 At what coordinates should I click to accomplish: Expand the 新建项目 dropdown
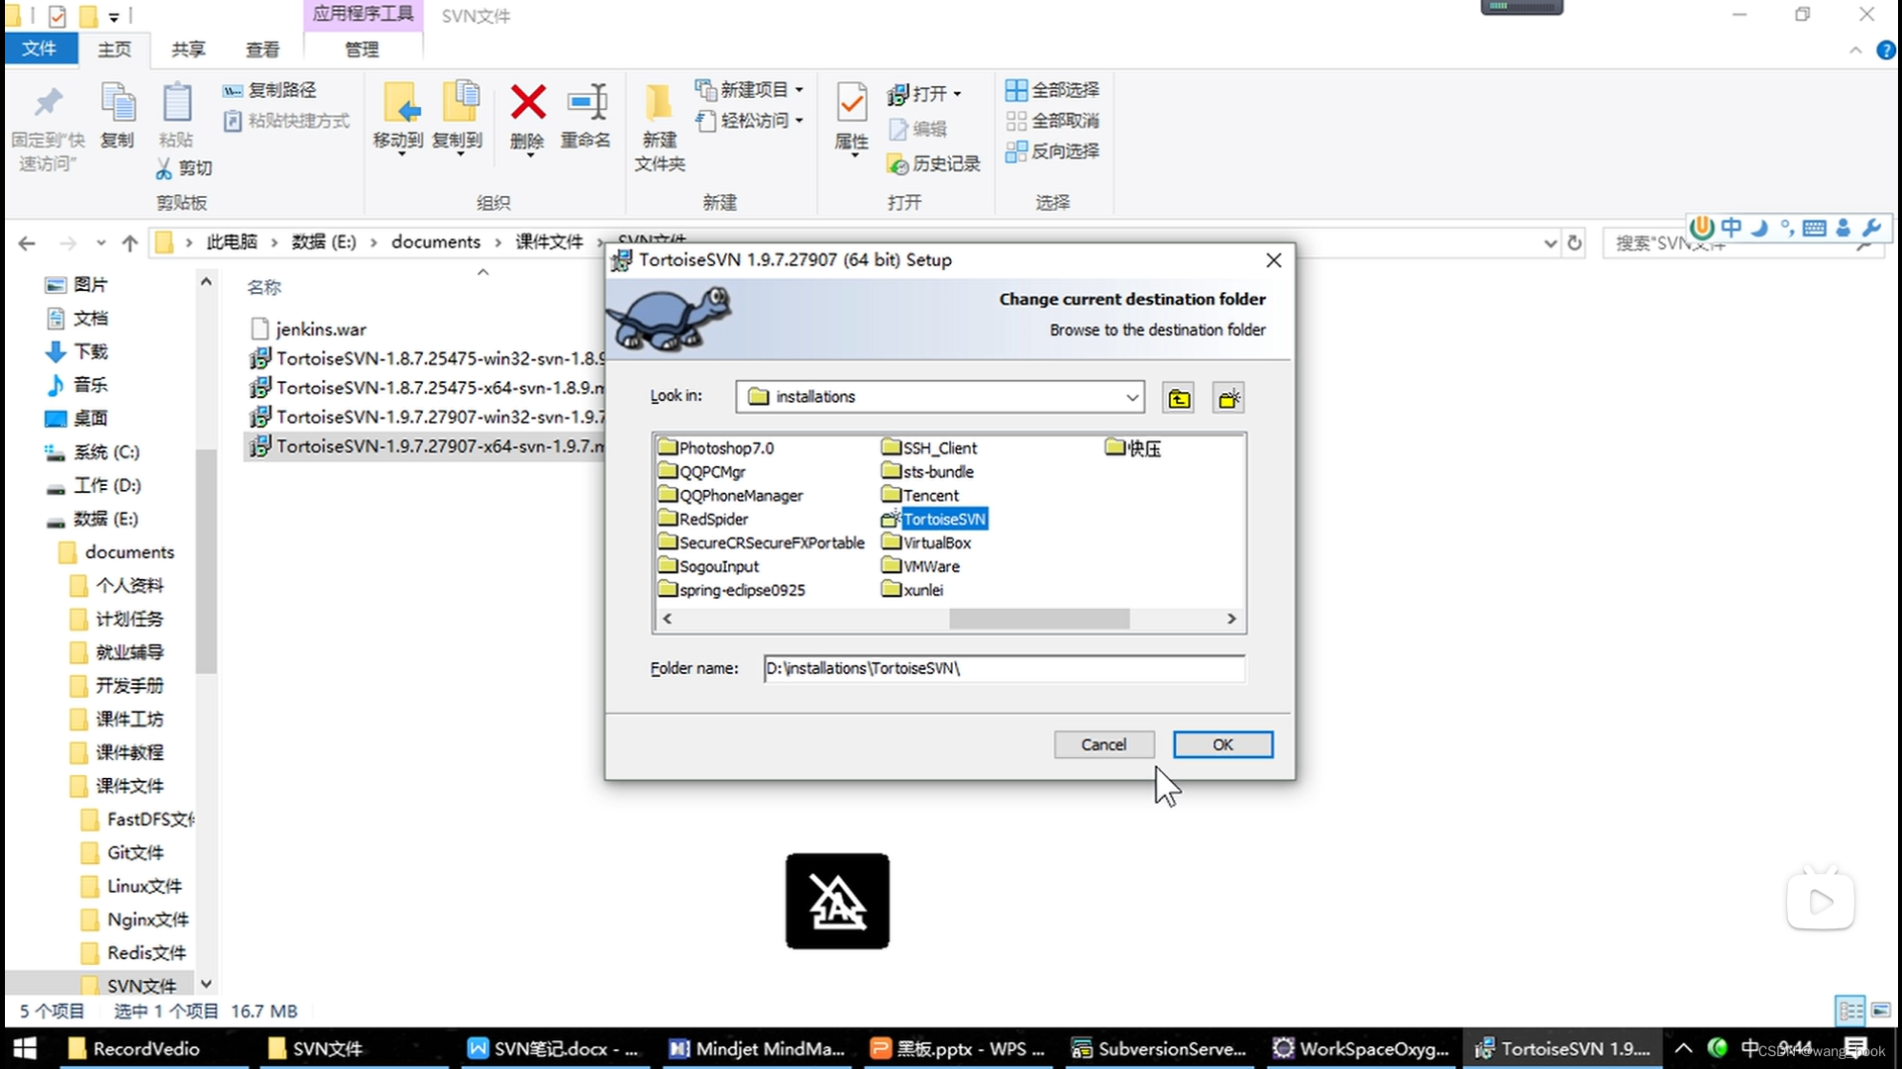click(799, 90)
